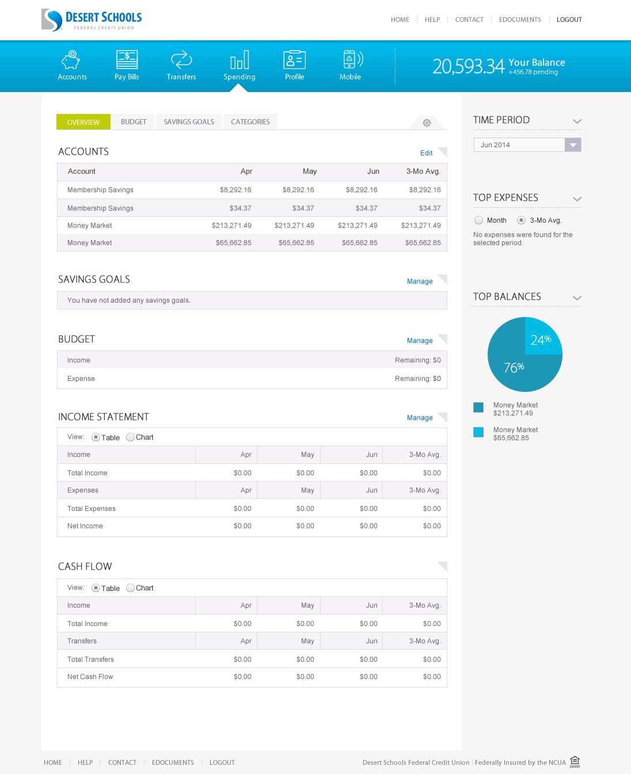Click the Pay Bills icon
Viewport: 631px width, 774px height.
coord(127,60)
